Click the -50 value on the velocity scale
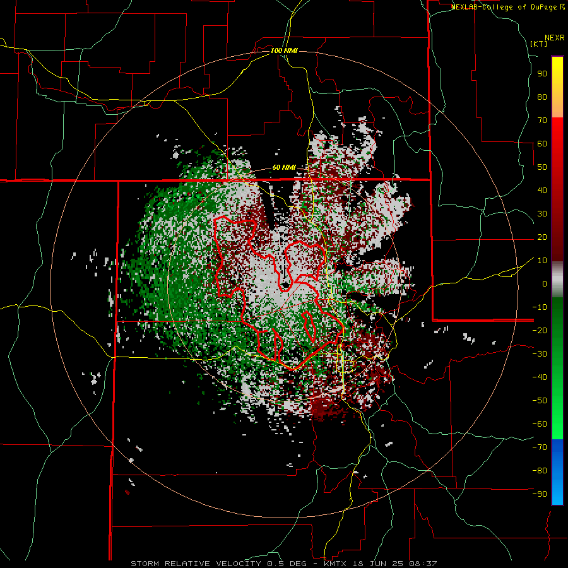This screenshot has width=568, height=568. click(540, 401)
